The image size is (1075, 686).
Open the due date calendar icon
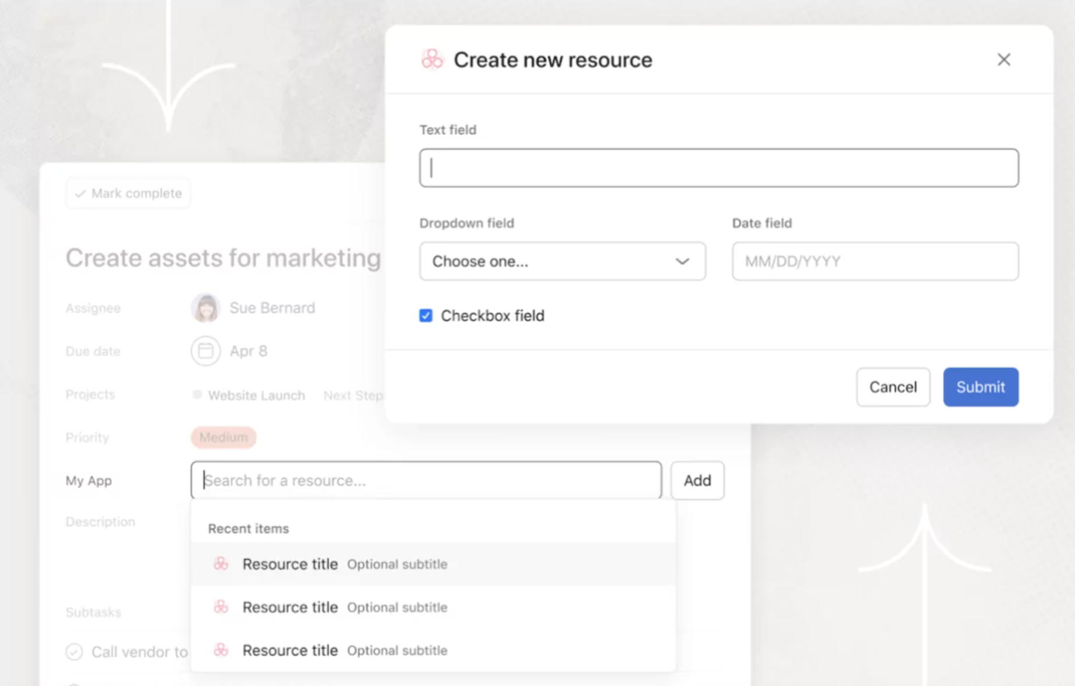tap(205, 351)
